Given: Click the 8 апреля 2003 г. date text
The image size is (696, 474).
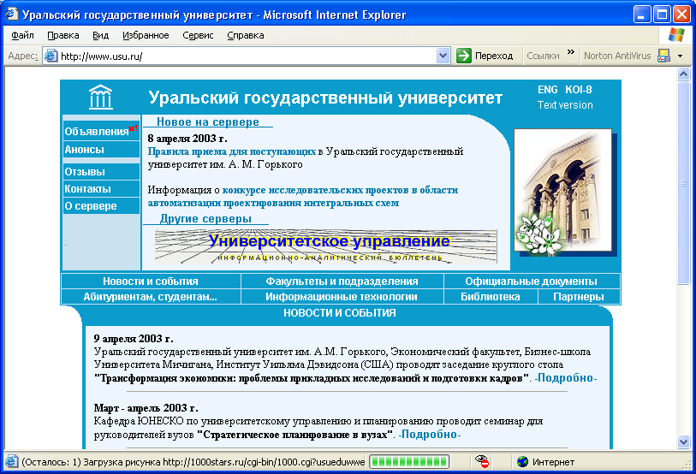Looking at the screenshot, I should 187,139.
